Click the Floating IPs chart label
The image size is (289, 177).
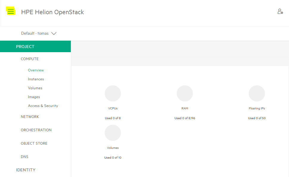coord(257,108)
